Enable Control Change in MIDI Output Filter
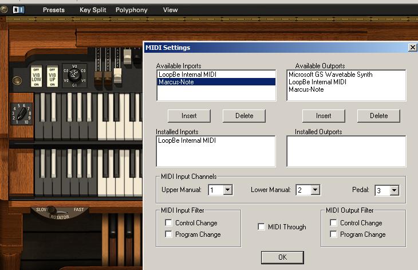418x270 pixels. (x=333, y=223)
